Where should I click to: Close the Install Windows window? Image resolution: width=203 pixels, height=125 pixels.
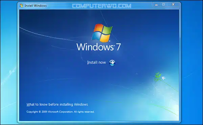[173, 5]
